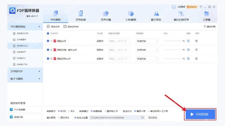
Task: Start converting 测试.pdf with its play icon
Action: tap(188, 41)
